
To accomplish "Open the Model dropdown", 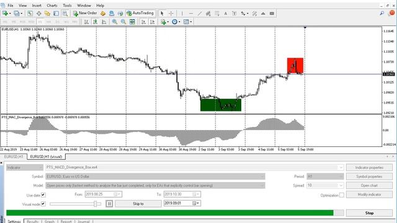I will pos(155,186).
